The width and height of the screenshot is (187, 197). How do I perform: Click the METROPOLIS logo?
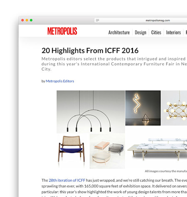[x=62, y=31]
